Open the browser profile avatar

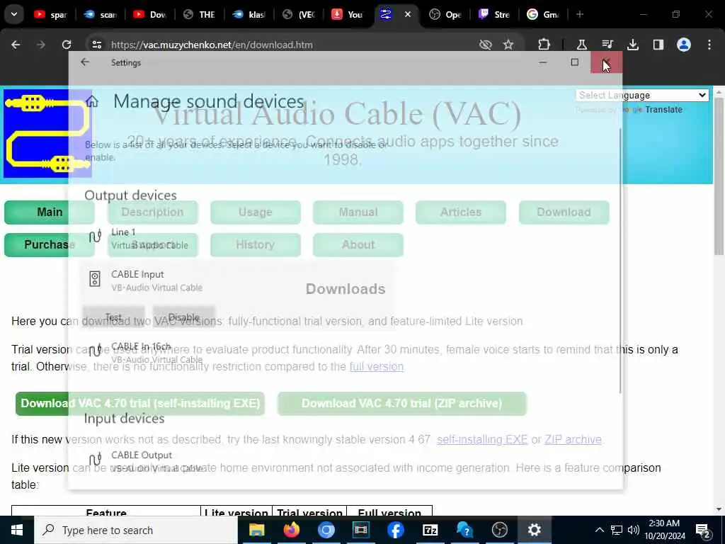coord(683,45)
